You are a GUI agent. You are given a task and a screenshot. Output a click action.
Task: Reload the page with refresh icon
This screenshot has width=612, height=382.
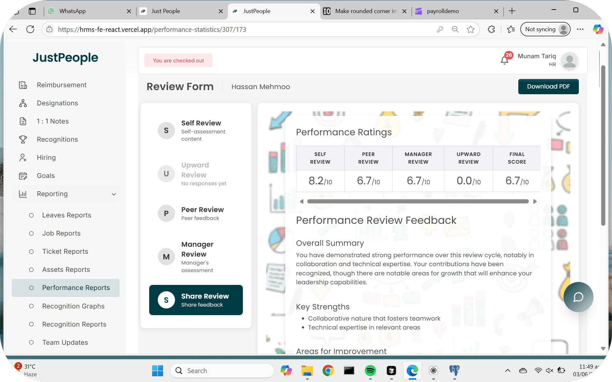tap(30, 29)
